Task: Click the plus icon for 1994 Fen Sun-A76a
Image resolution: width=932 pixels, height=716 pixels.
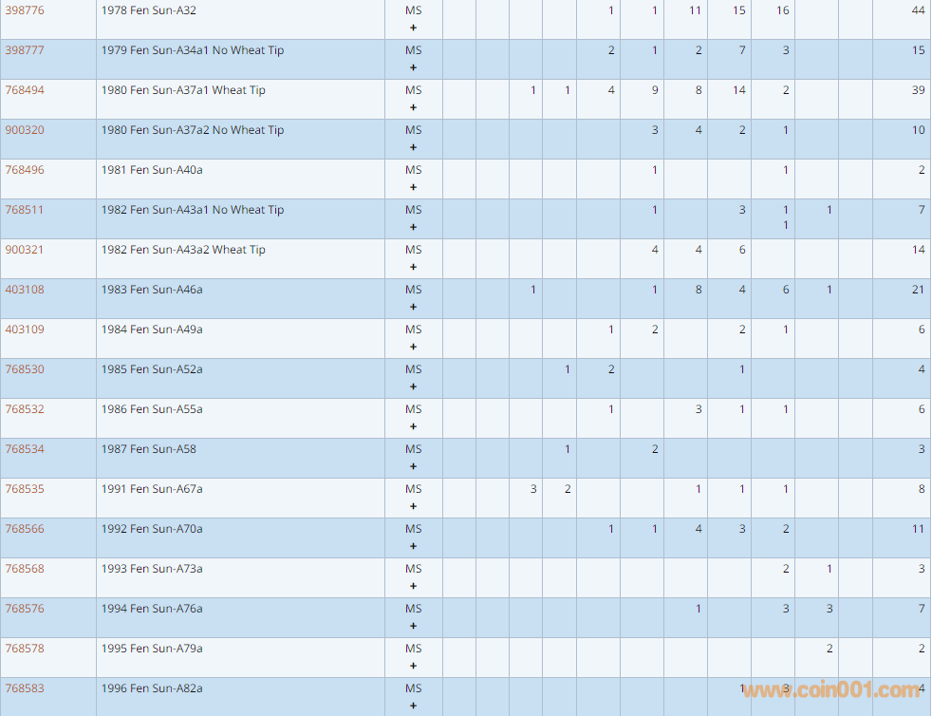Action: 413,626
